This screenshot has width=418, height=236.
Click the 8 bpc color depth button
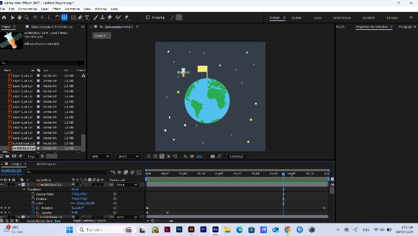[x=32, y=157]
